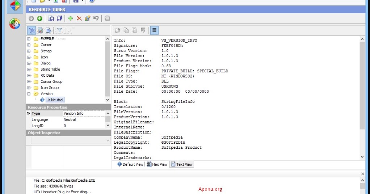Select the RC Data tree label
This screenshot has width=370, height=194.
click(47, 76)
